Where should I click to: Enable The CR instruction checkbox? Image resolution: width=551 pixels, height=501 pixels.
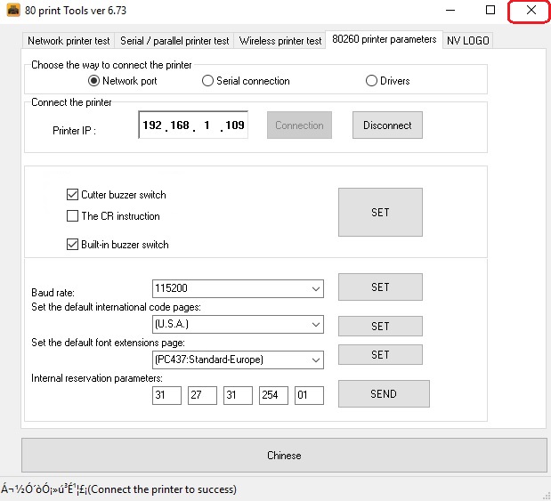click(x=73, y=216)
